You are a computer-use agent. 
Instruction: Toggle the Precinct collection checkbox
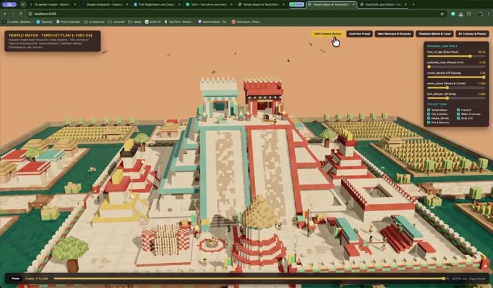[x=458, y=110]
